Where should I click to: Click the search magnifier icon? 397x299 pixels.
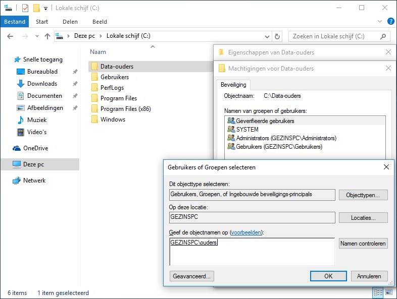383,36
